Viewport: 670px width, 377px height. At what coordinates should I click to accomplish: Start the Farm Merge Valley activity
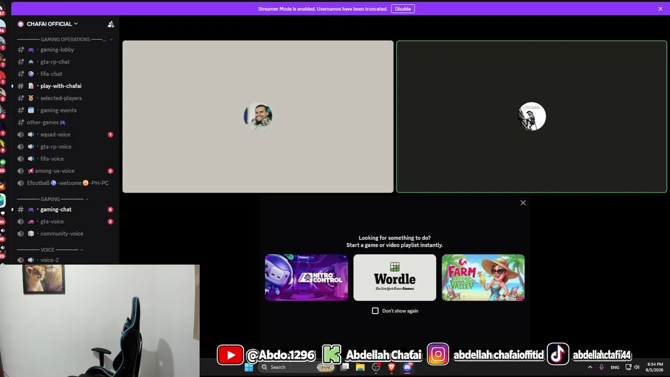tap(483, 278)
